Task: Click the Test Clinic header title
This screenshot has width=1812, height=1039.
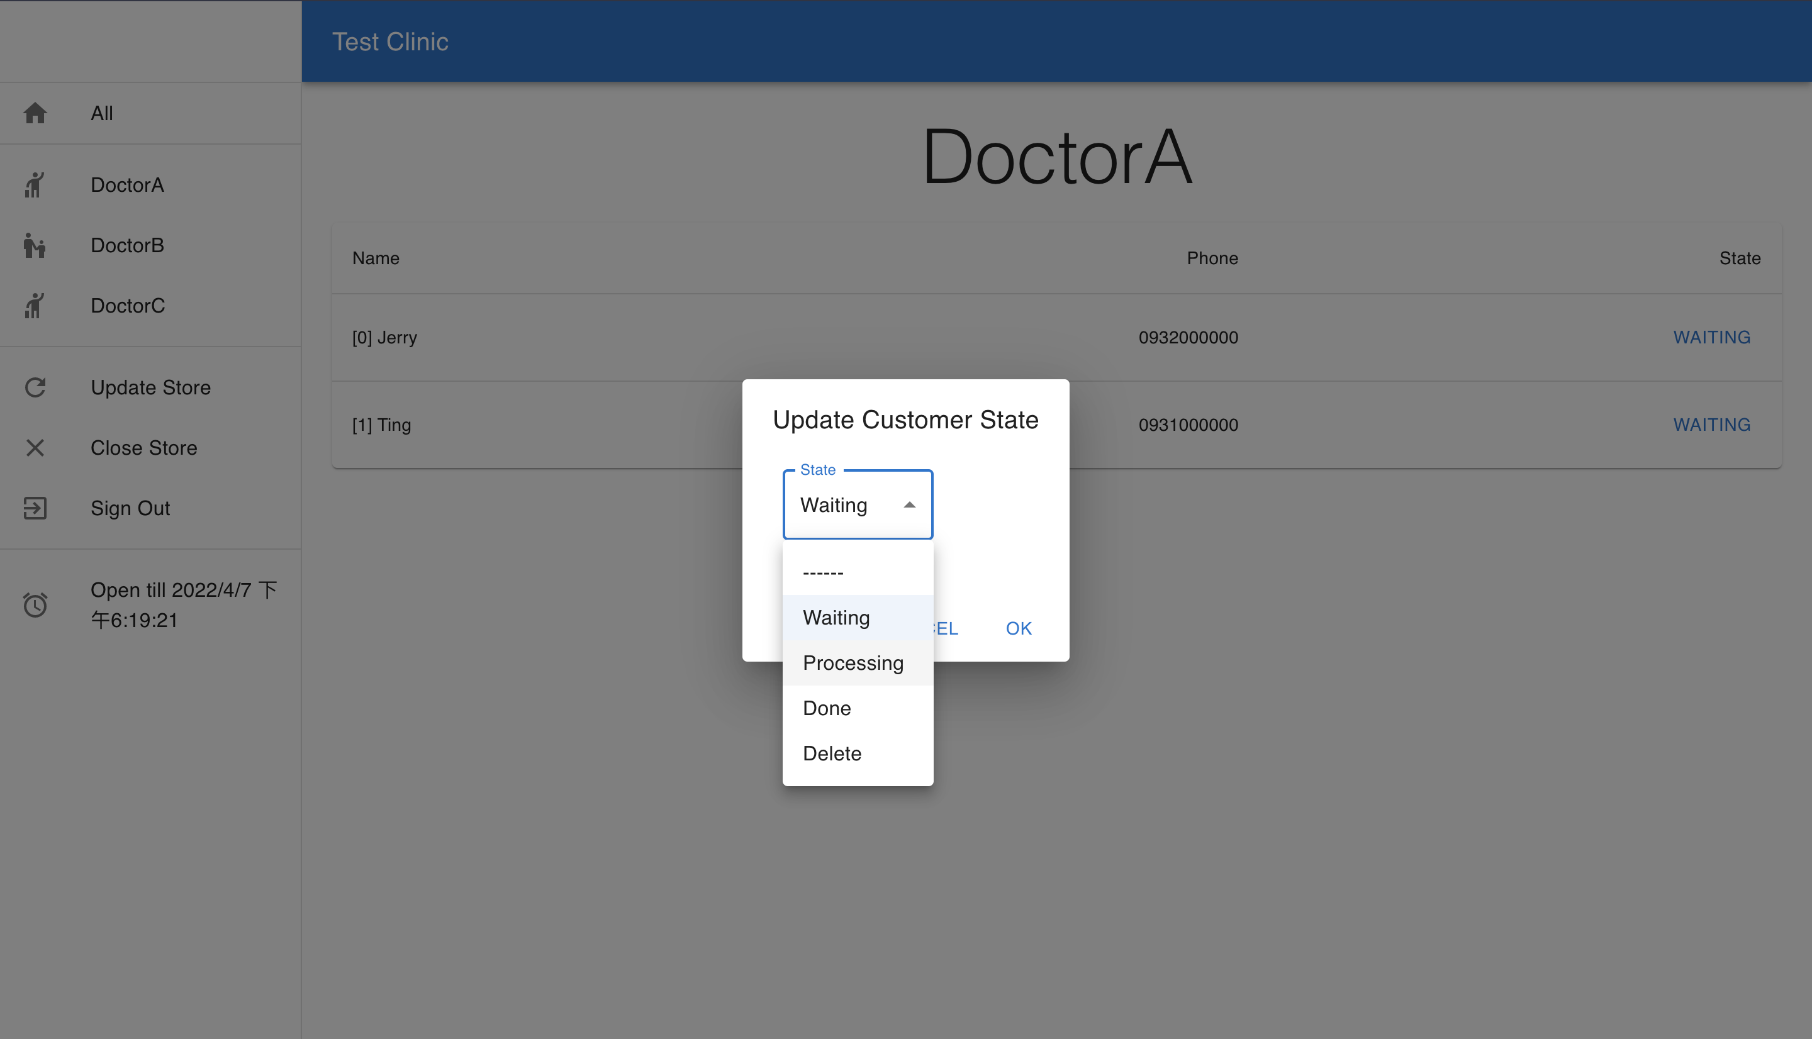Action: [x=389, y=42]
